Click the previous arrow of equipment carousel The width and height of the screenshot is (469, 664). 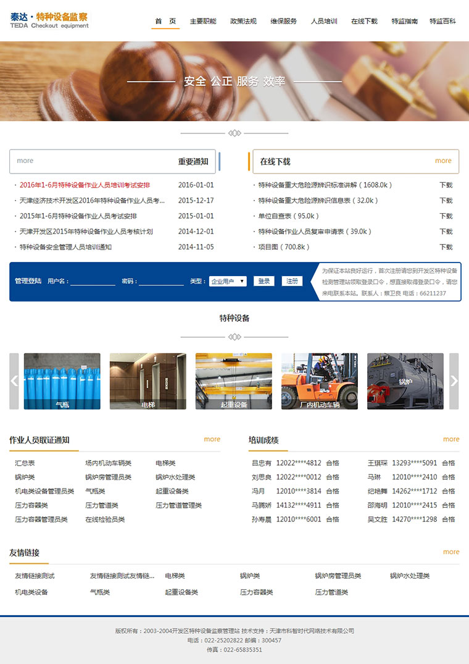(14, 381)
